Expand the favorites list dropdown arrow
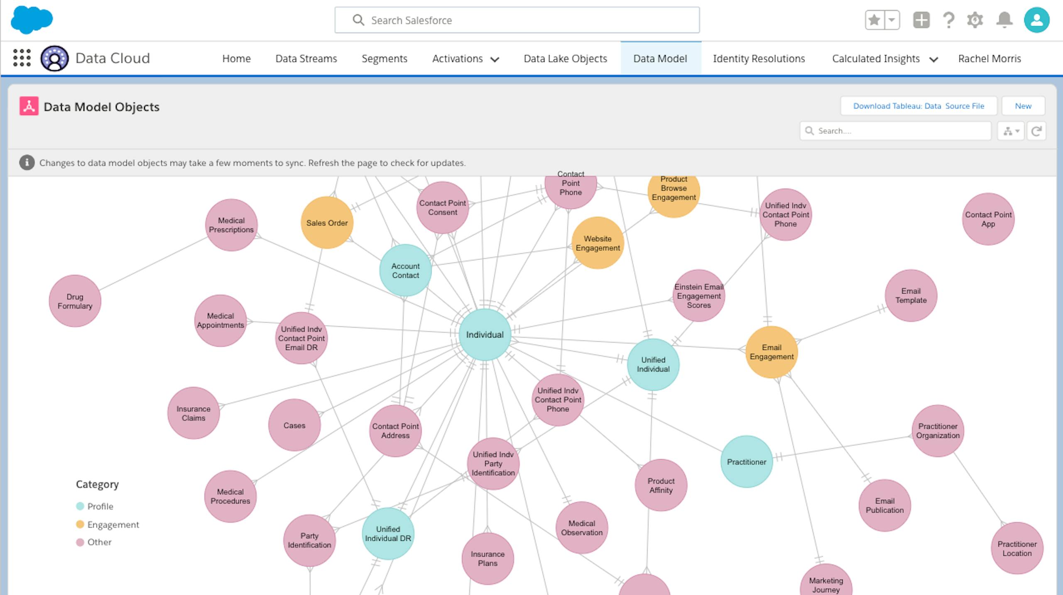Screen dimensions: 1063x595 892,20
